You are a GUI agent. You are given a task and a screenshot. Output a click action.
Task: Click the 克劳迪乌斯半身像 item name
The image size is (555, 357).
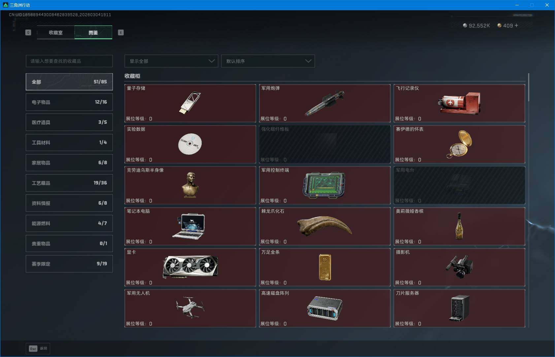coord(145,170)
